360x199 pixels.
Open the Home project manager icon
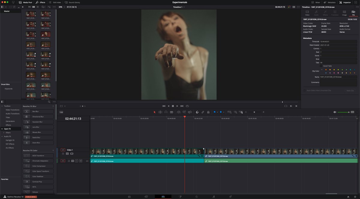pos(348,197)
